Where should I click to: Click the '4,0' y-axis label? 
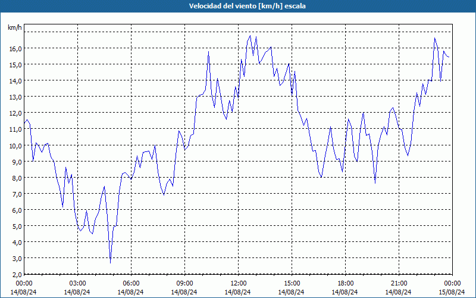(17, 243)
